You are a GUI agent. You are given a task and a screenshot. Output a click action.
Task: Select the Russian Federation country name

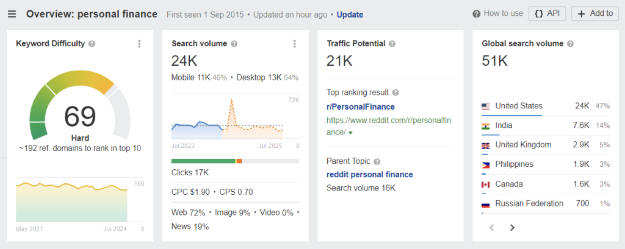tap(529, 204)
